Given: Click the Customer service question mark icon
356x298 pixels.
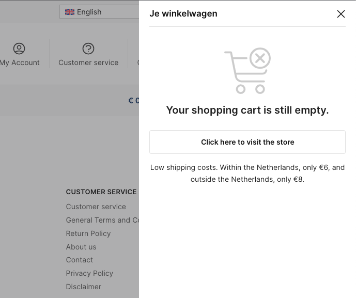Looking at the screenshot, I should (88, 49).
